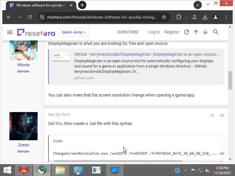This screenshot has width=235, height=176.
Task: Jump to bottom with down arrow
Action: 205,32
